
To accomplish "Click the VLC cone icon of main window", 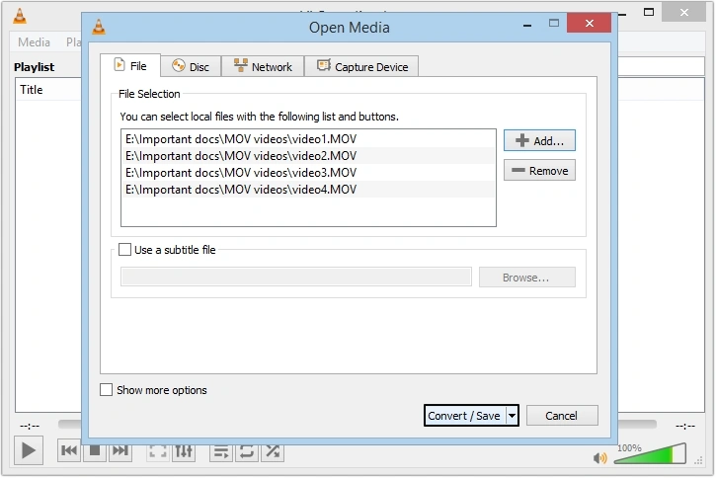I will [x=20, y=16].
